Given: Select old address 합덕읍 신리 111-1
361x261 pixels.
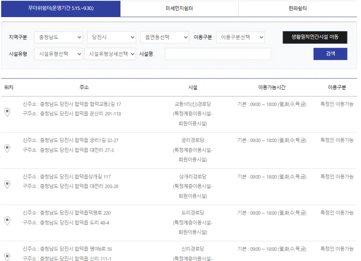Looking at the screenshot, I should 67,258.
